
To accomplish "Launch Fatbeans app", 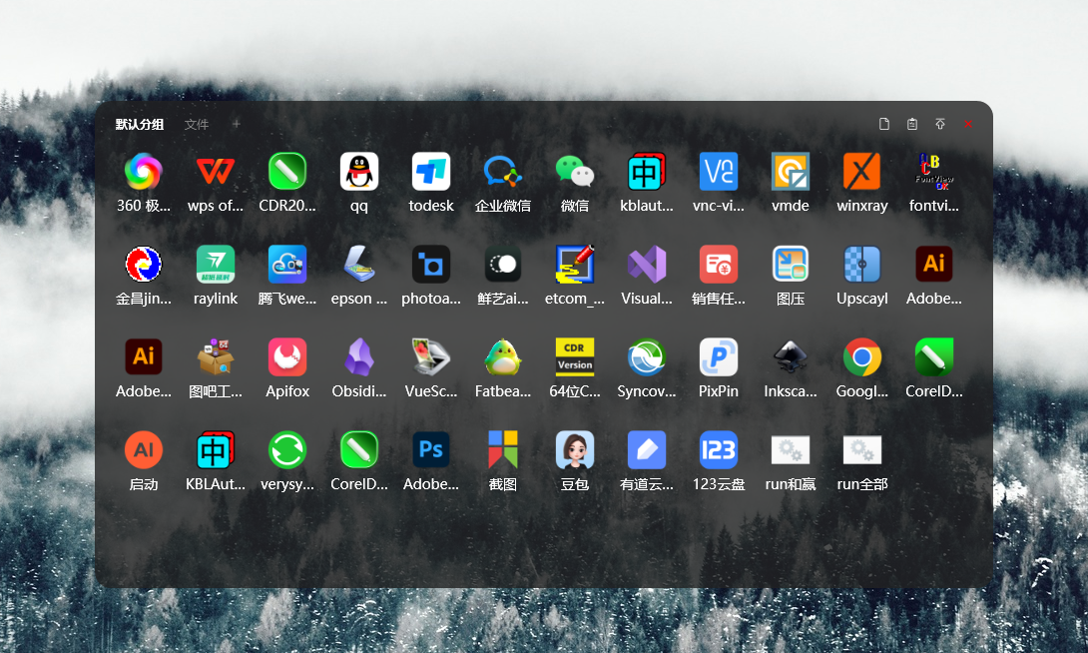I will pos(503,357).
